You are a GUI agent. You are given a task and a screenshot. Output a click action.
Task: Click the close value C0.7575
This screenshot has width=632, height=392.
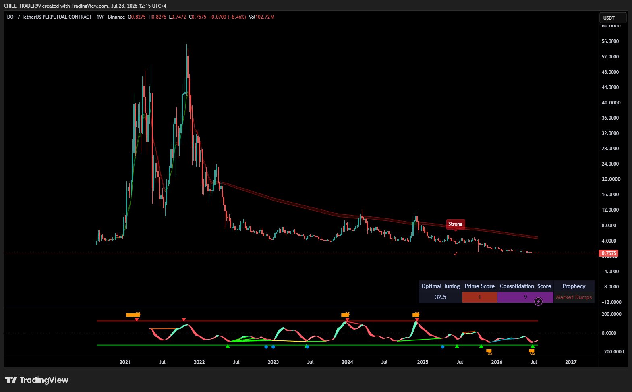[x=197, y=17]
